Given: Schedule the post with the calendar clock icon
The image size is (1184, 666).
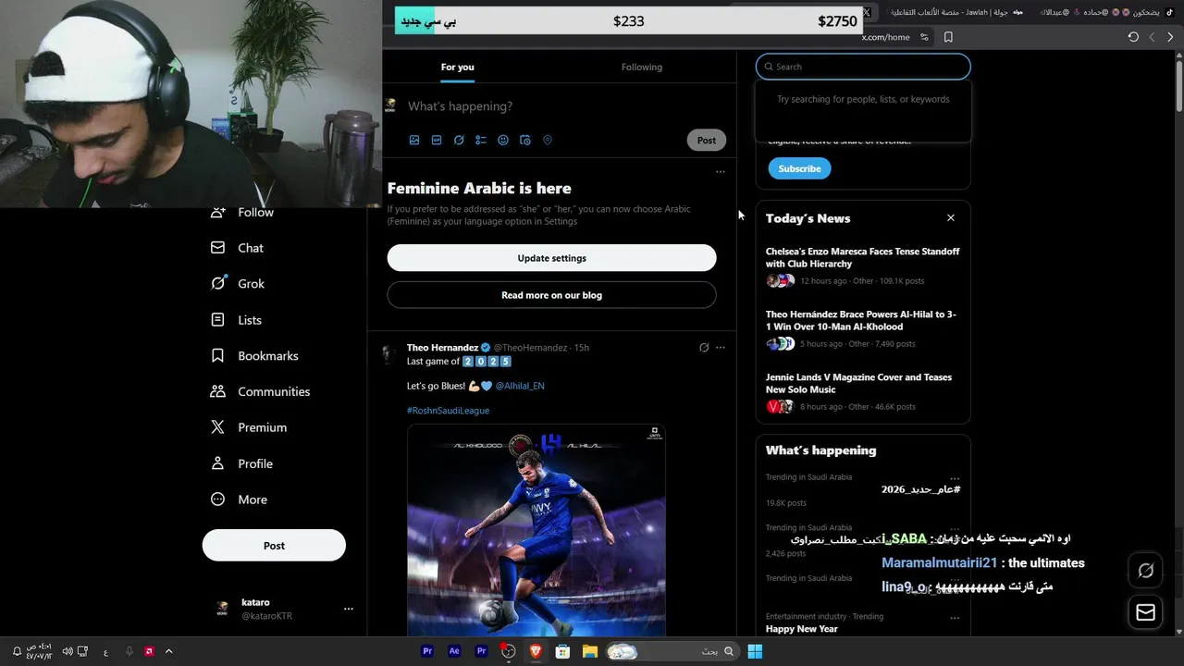Looking at the screenshot, I should [x=525, y=141].
